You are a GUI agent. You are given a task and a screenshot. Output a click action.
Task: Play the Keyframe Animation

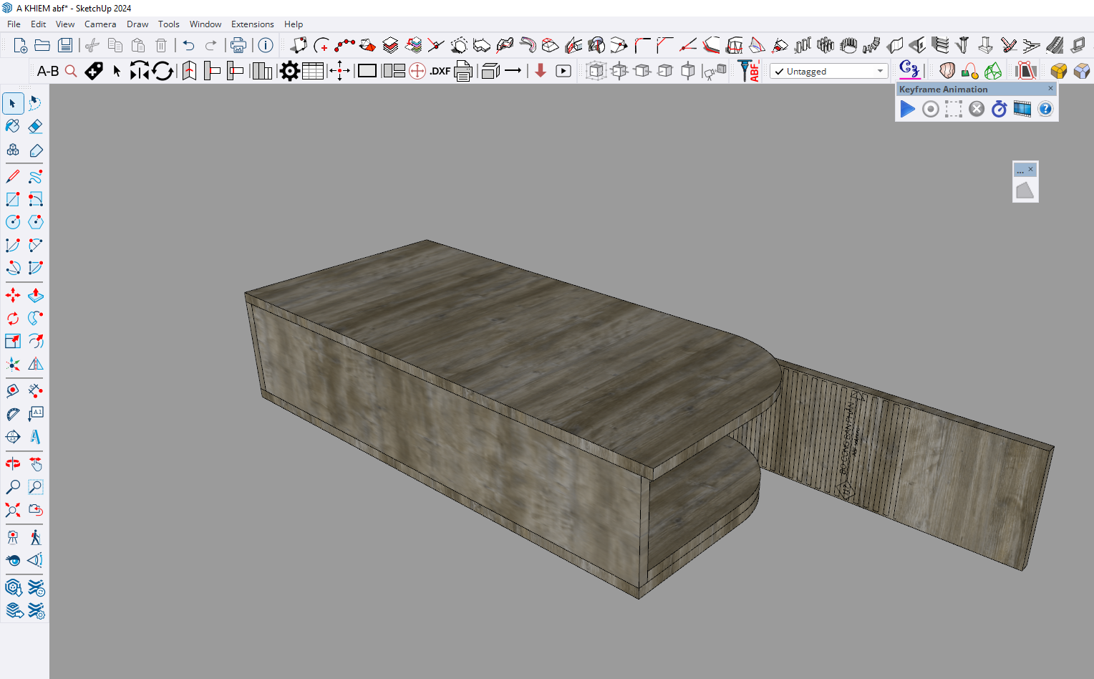point(907,109)
